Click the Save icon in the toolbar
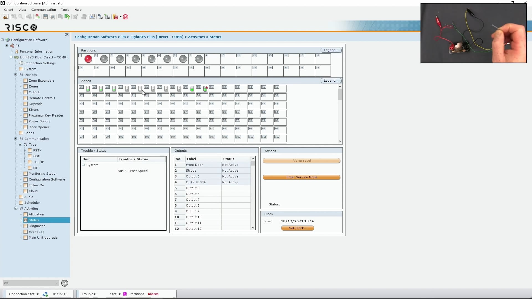 (45, 17)
